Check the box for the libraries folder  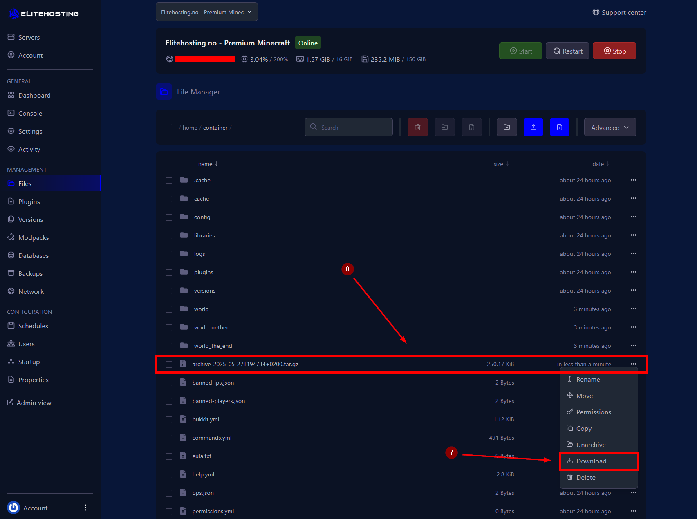(x=169, y=236)
